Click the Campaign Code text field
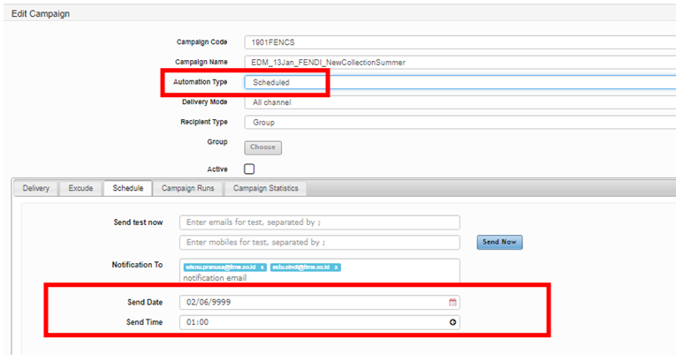 460,41
